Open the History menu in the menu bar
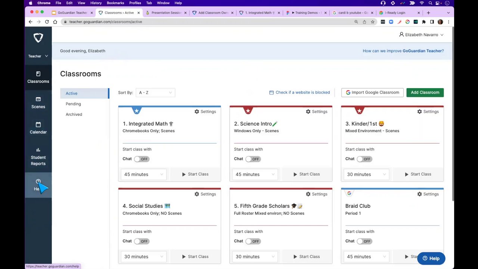Viewport: 478px width, 269px height. click(96, 3)
